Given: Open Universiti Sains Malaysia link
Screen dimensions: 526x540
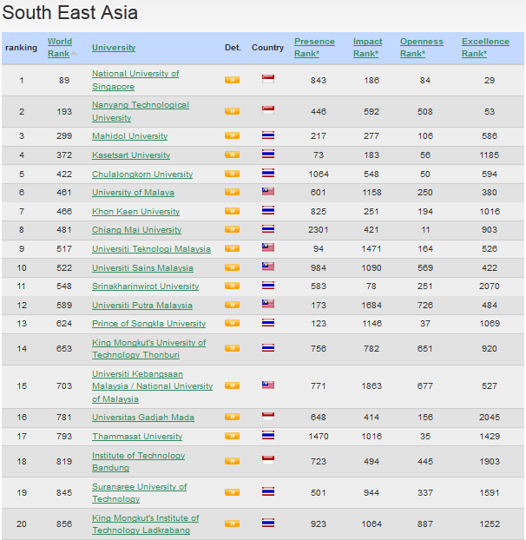Looking at the screenshot, I should (x=142, y=267).
